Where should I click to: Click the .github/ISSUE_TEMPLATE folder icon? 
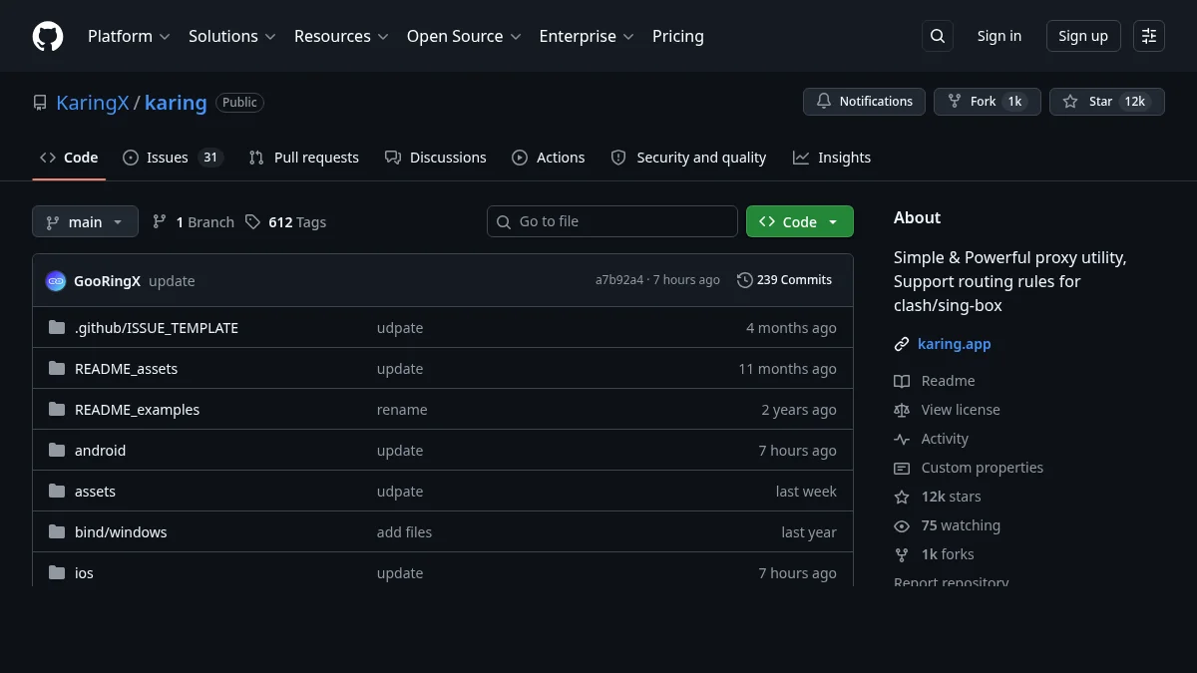click(x=57, y=328)
